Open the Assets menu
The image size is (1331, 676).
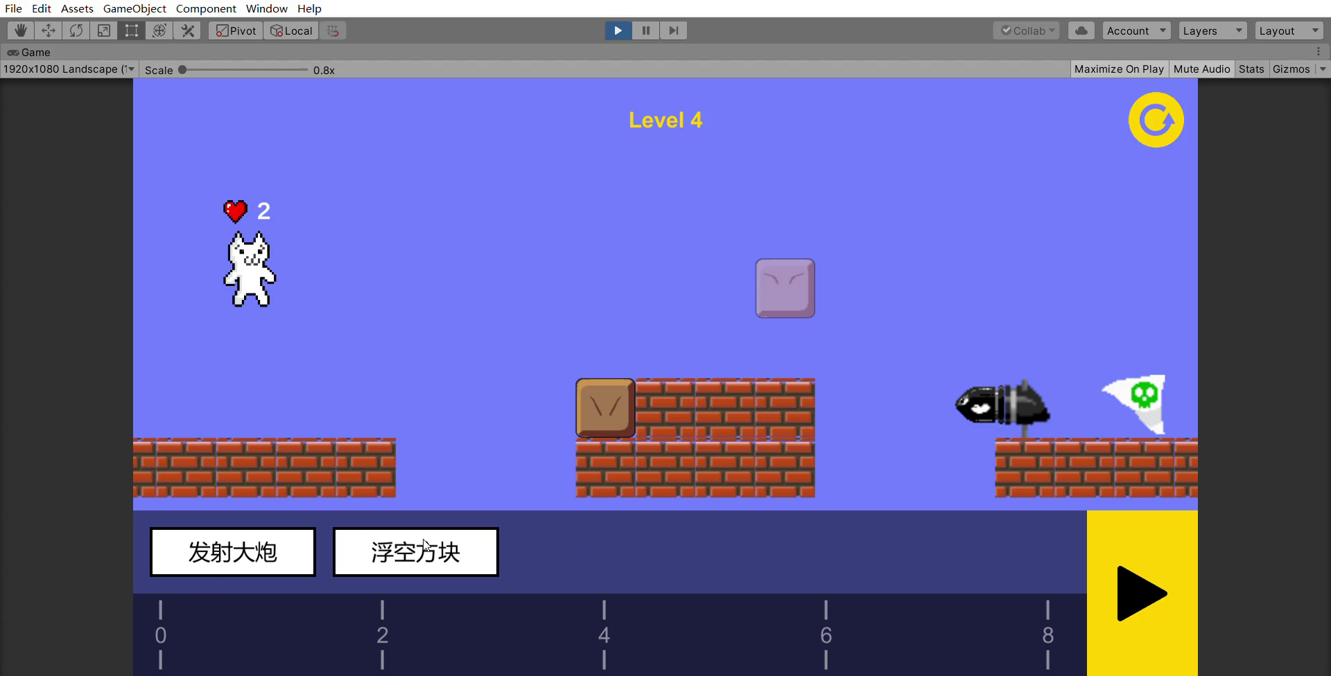[x=77, y=8]
